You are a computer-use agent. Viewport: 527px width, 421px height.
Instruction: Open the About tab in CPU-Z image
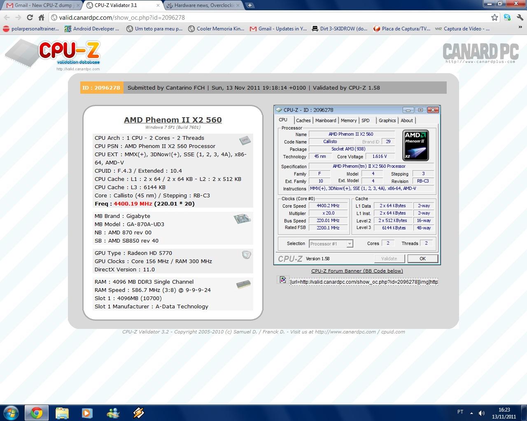pyautogui.click(x=407, y=120)
